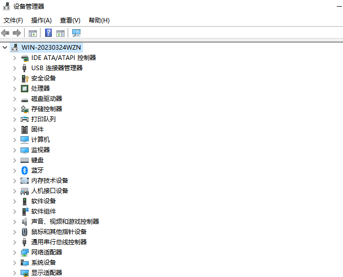This screenshot has width=343, height=277.
Task: Click the 处理器 chip icon
Action: pos(25,89)
